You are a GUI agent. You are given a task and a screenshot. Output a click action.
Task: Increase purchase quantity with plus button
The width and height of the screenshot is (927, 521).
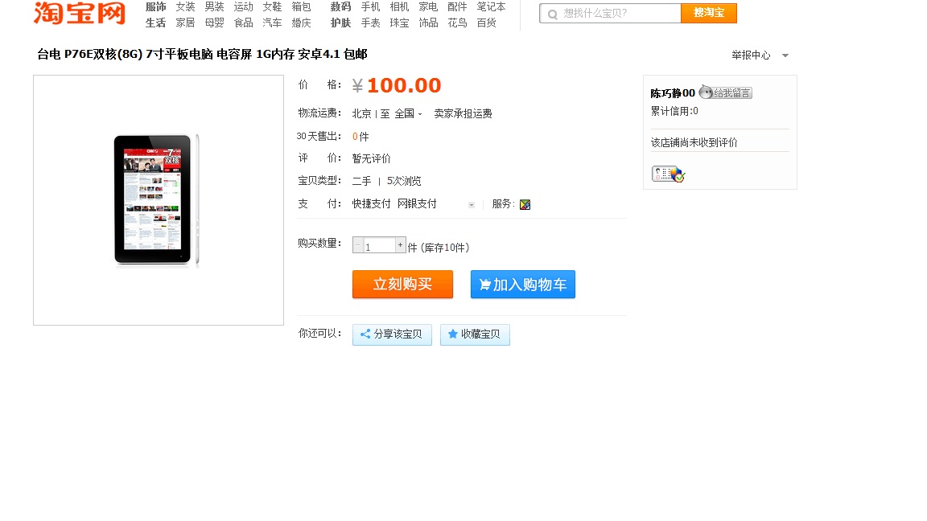[400, 244]
